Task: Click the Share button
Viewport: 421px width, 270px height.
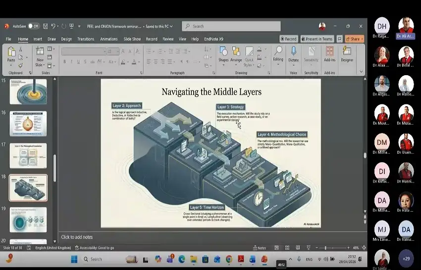Action: click(355, 39)
